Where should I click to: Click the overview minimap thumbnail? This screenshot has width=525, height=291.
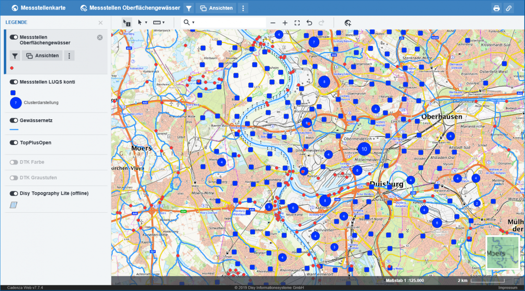click(502, 252)
